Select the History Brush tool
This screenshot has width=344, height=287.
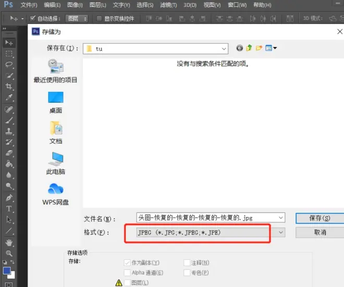pyautogui.click(x=9, y=142)
